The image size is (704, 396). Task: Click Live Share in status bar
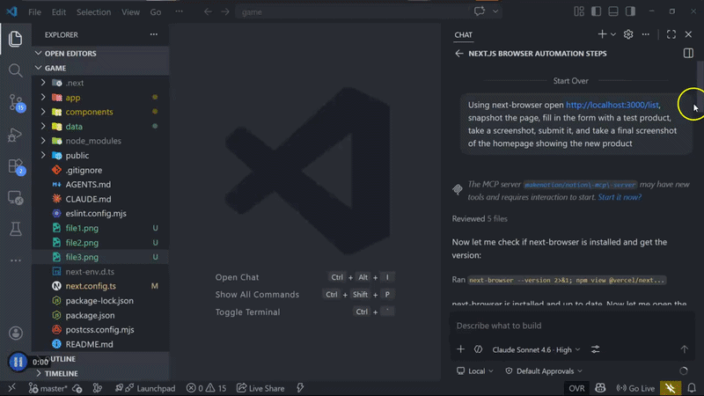(x=260, y=388)
